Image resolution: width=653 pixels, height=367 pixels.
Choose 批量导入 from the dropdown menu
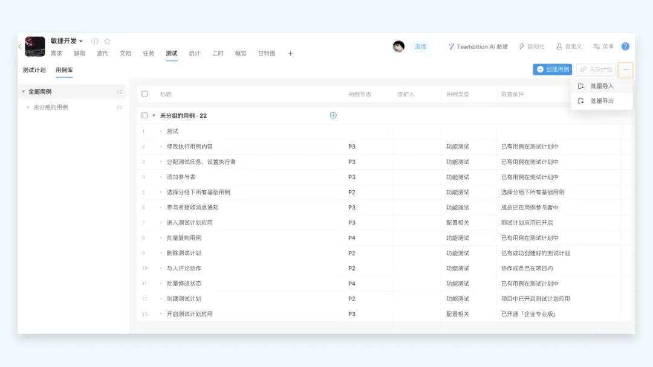click(x=602, y=86)
